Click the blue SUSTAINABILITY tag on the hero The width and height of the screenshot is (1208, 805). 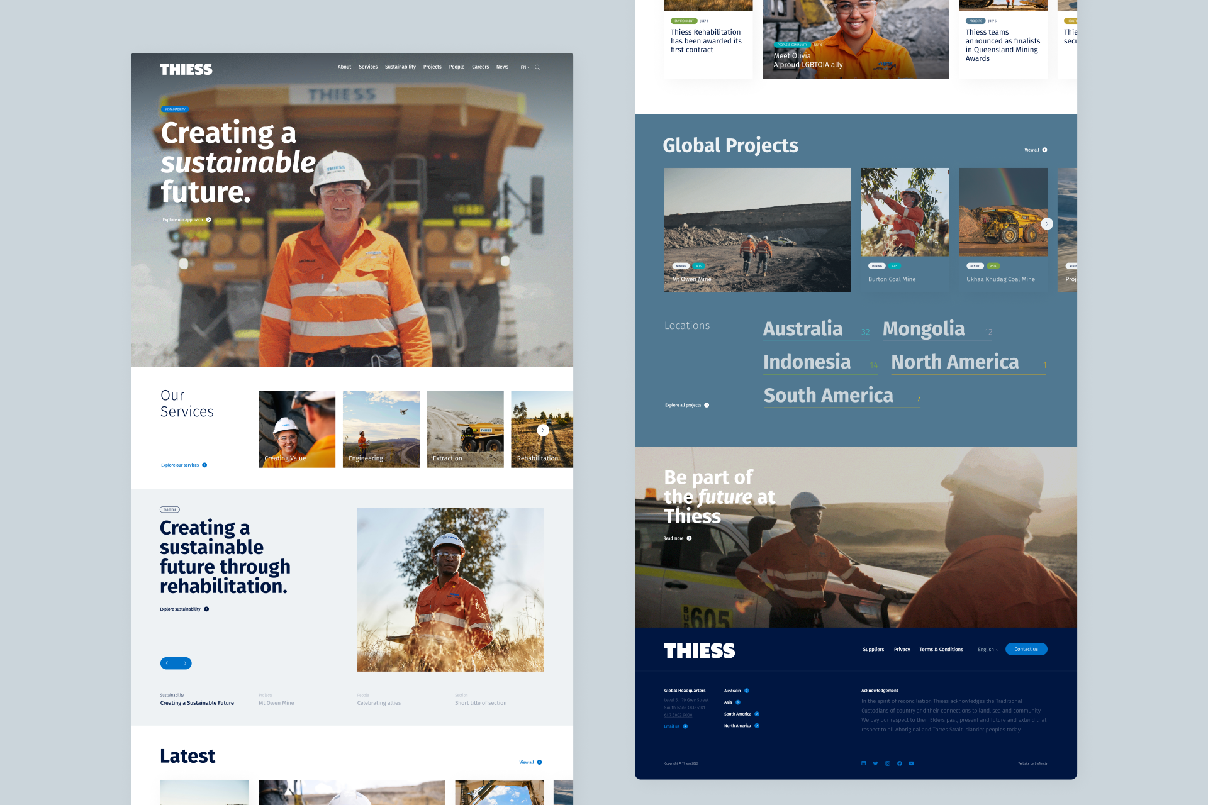[x=175, y=109]
